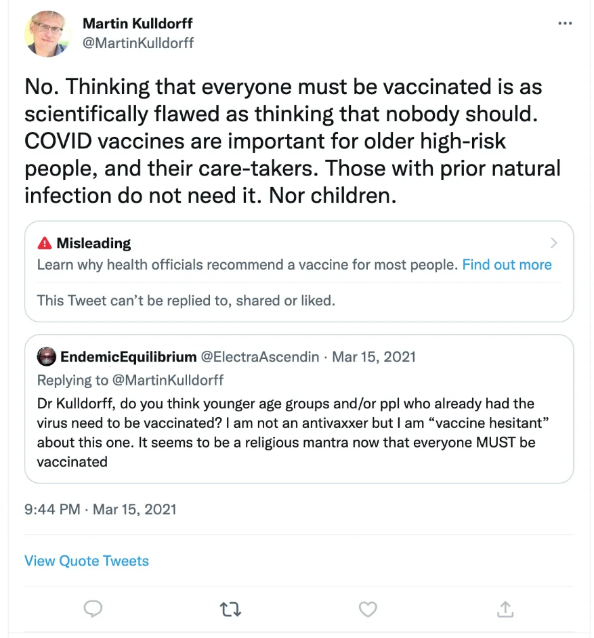Click the 9:44 PM · Mar 15, 2021 timestamp
The image size is (594, 638).
100,509
